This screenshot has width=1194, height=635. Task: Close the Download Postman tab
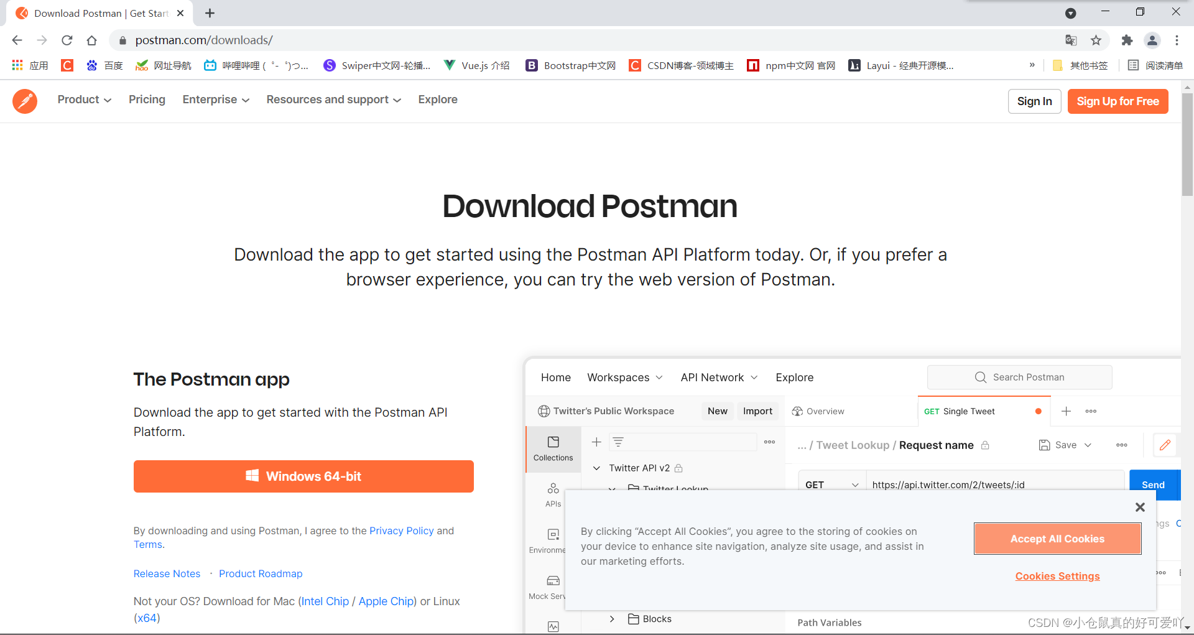(x=180, y=13)
